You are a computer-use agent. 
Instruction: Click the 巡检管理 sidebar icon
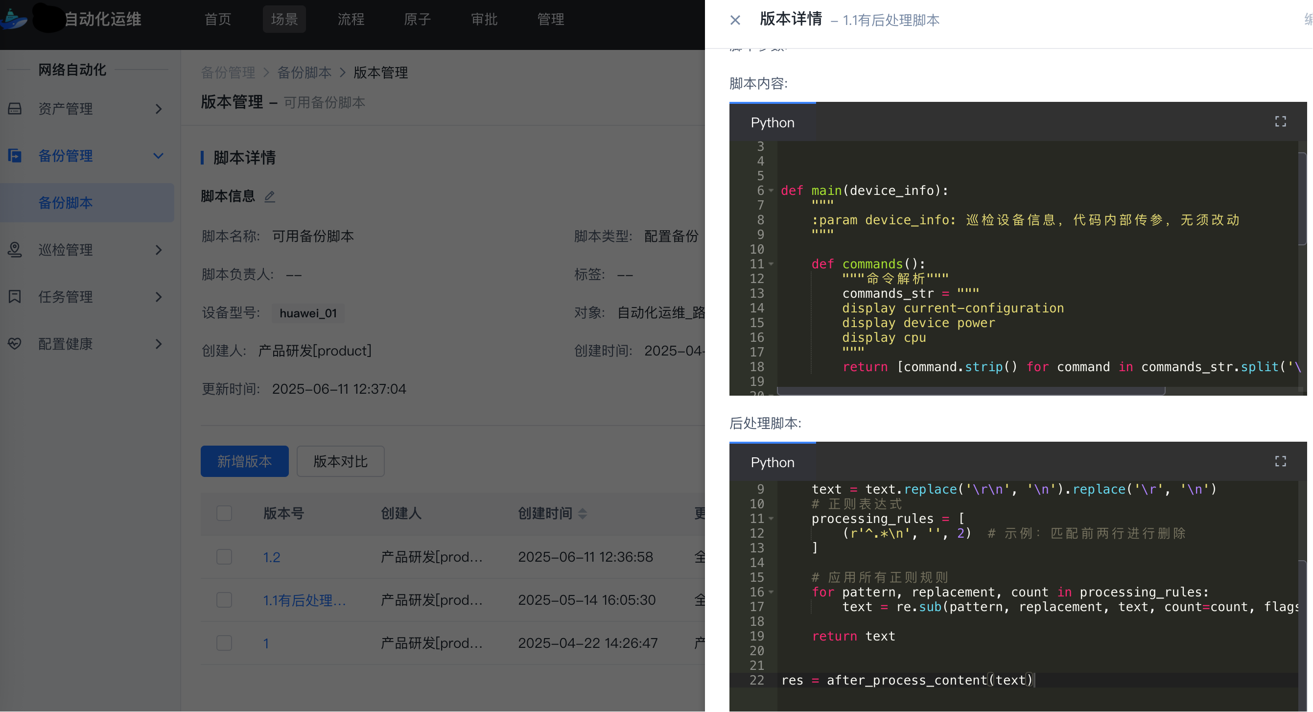tap(15, 249)
